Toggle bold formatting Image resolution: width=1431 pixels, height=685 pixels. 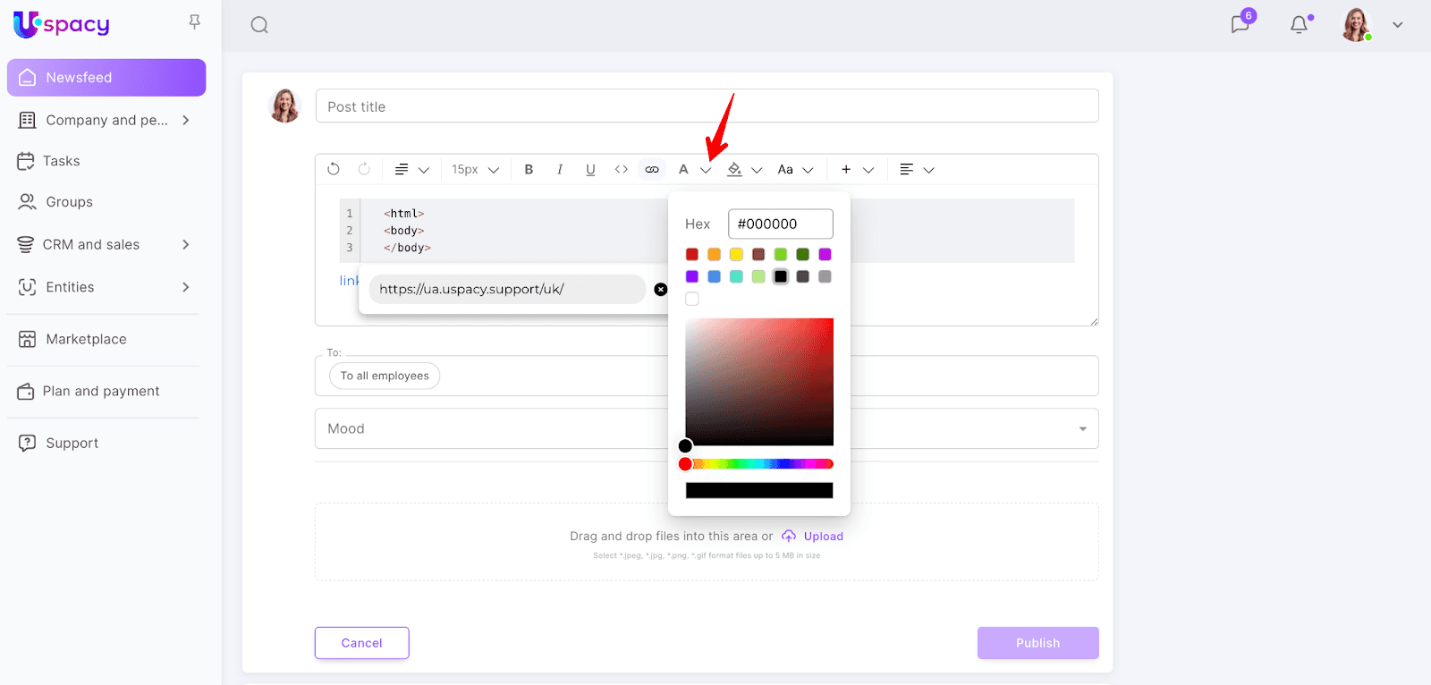coord(529,169)
